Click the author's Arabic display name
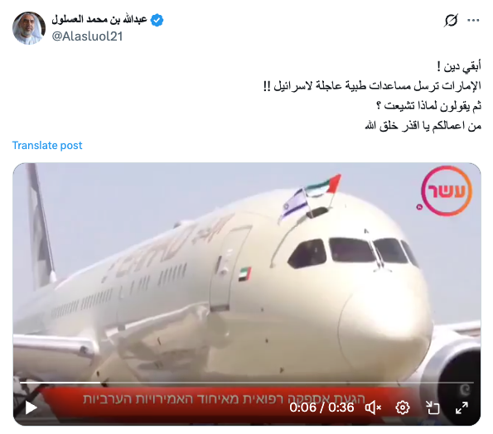The image size is (493, 434). [99, 20]
